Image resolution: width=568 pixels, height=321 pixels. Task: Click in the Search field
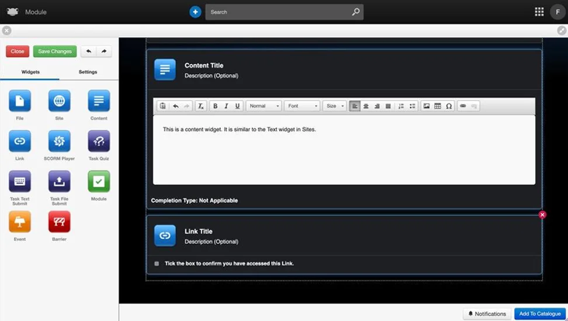tap(285, 12)
